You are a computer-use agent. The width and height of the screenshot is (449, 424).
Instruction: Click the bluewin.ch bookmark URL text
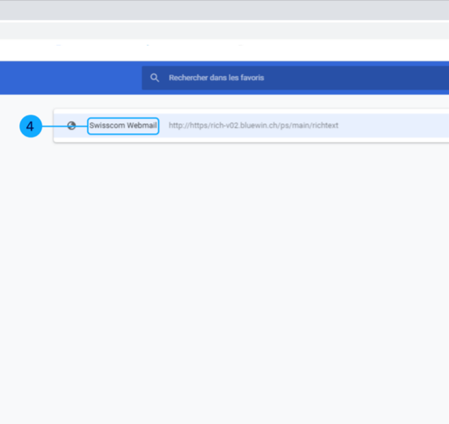click(253, 126)
